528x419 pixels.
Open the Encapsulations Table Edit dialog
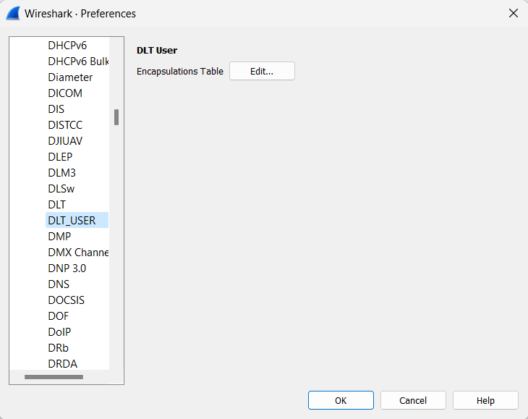pyautogui.click(x=262, y=71)
